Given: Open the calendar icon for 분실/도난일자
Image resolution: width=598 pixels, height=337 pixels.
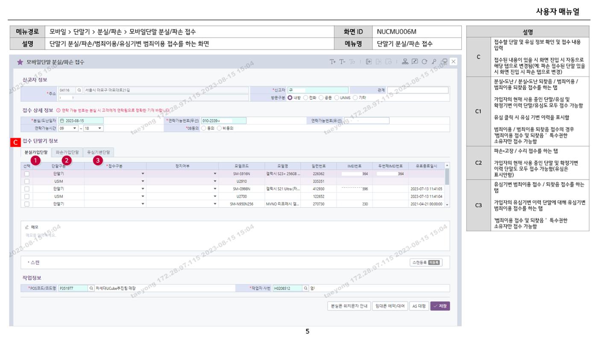Looking at the screenshot, I should 62,121.
